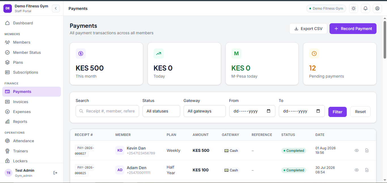The width and height of the screenshot is (387, 183).
Task: Click the AD avatar for Adam Den
Action: 120,170
